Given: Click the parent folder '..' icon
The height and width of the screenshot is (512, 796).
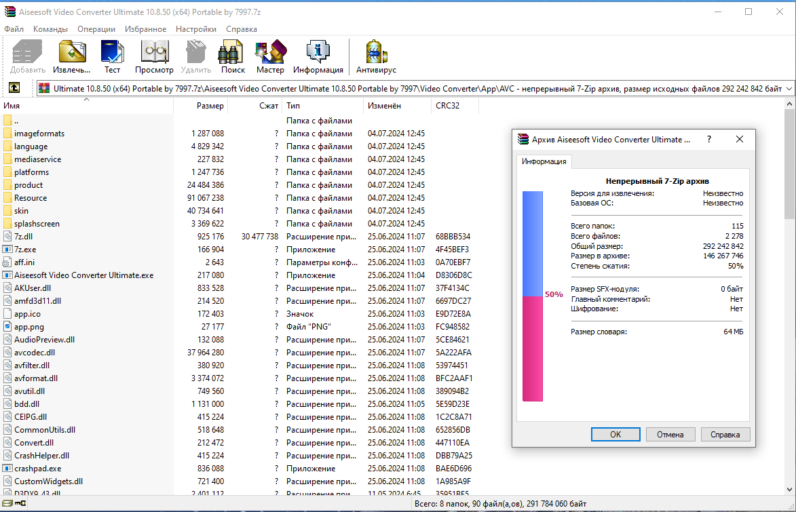Looking at the screenshot, I should pos(7,121).
